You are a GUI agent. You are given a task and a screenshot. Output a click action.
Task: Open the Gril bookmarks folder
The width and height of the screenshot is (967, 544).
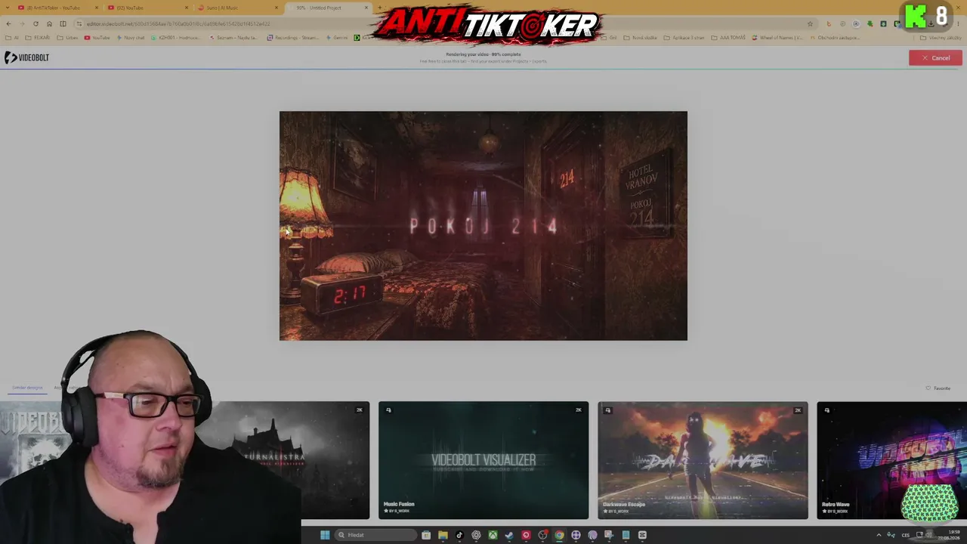pos(610,38)
